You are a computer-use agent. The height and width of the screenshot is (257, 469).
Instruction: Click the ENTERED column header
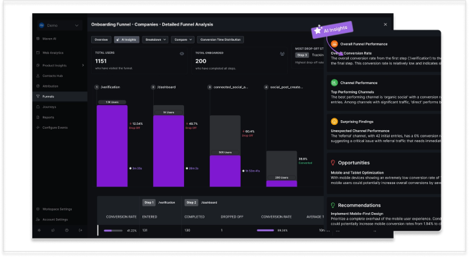[x=150, y=217]
